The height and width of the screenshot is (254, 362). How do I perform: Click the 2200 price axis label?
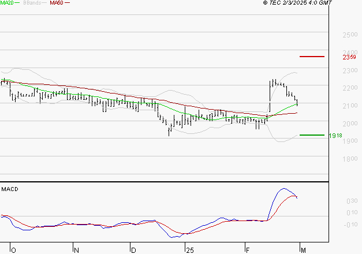click(350, 88)
